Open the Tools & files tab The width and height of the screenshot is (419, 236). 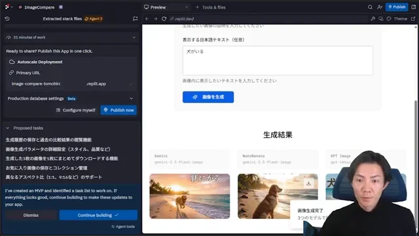click(211, 7)
